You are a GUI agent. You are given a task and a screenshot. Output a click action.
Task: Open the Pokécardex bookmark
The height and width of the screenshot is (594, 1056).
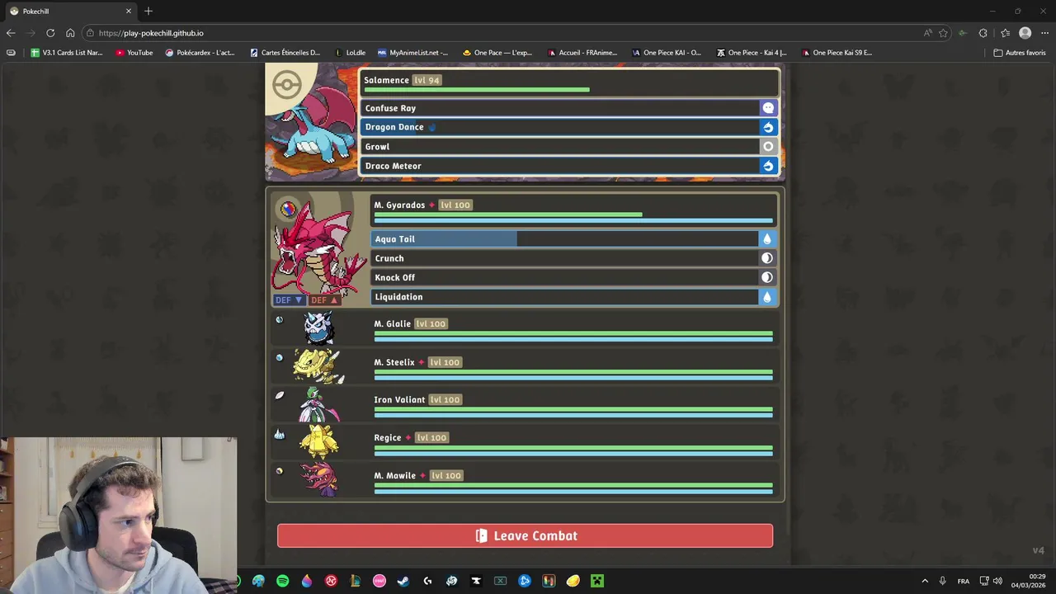(x=200, y=53)
